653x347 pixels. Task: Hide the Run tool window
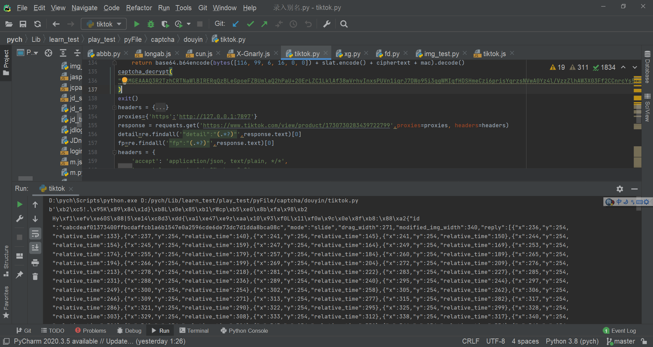click(x=634, y=189)
